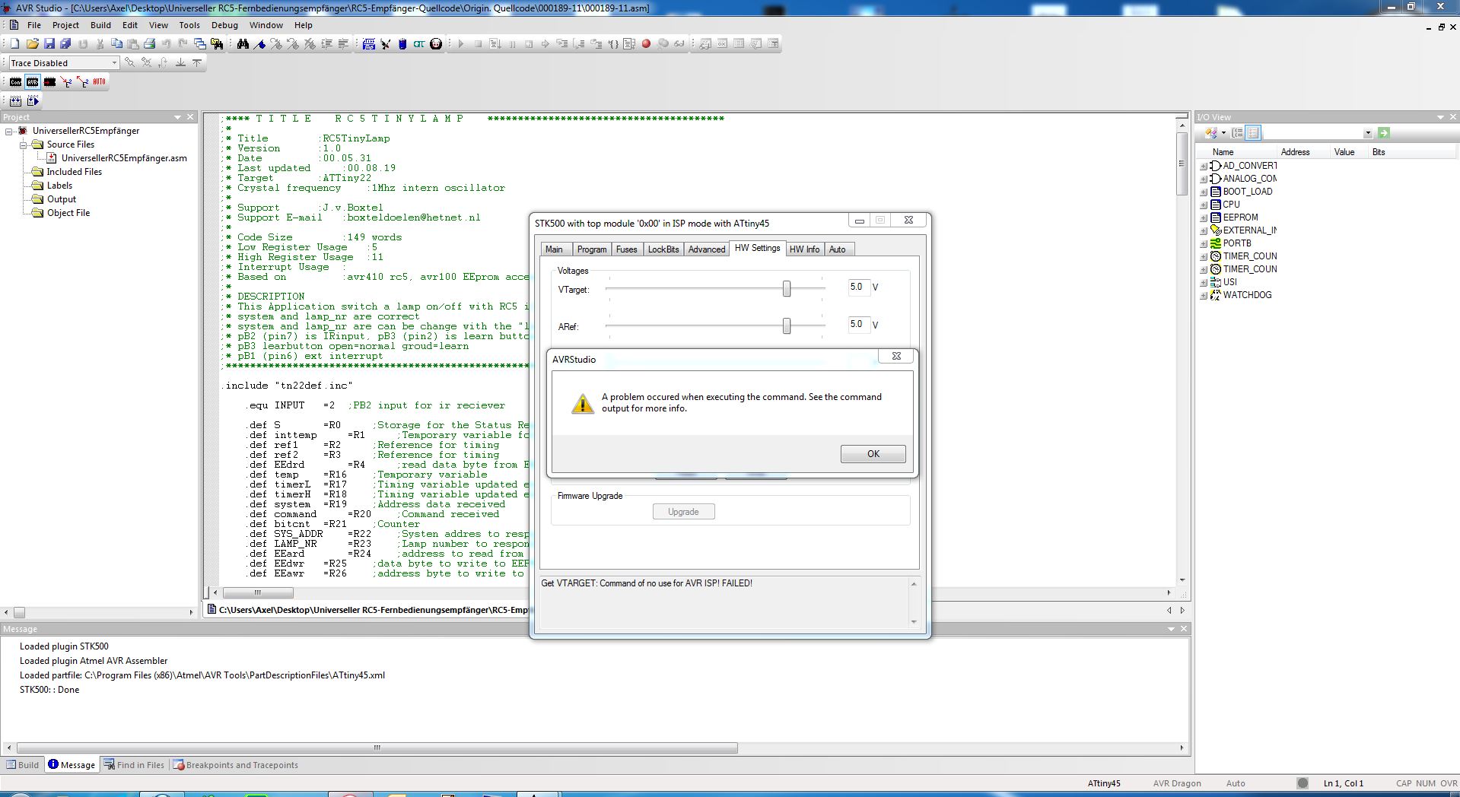The image size is (1460, 797).
Task: Click the AVR chip programmer icon
Action: [x=33, y=82]
